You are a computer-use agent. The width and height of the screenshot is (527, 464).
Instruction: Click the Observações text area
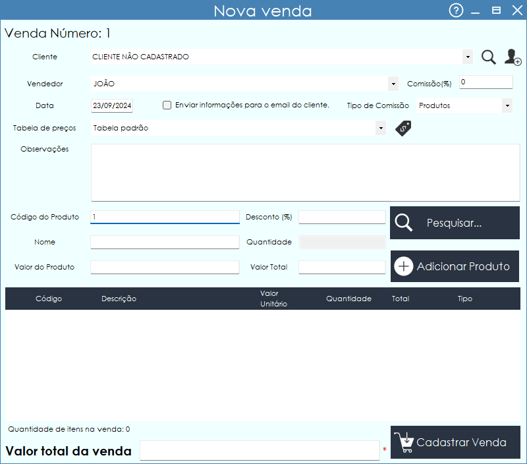click(304, 173)
